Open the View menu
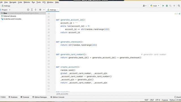 (6, 2)
